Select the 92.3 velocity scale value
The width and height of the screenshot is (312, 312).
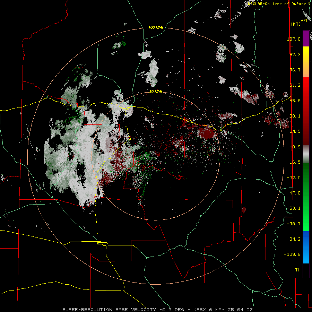[295, 54]
